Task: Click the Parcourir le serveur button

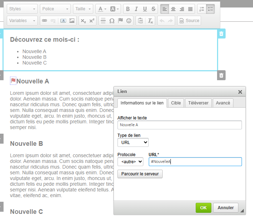Action: (x=140, y=174)
